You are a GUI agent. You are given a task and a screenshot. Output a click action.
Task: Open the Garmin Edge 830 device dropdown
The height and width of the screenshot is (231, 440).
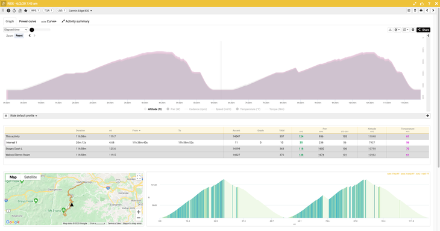[80, 11]
